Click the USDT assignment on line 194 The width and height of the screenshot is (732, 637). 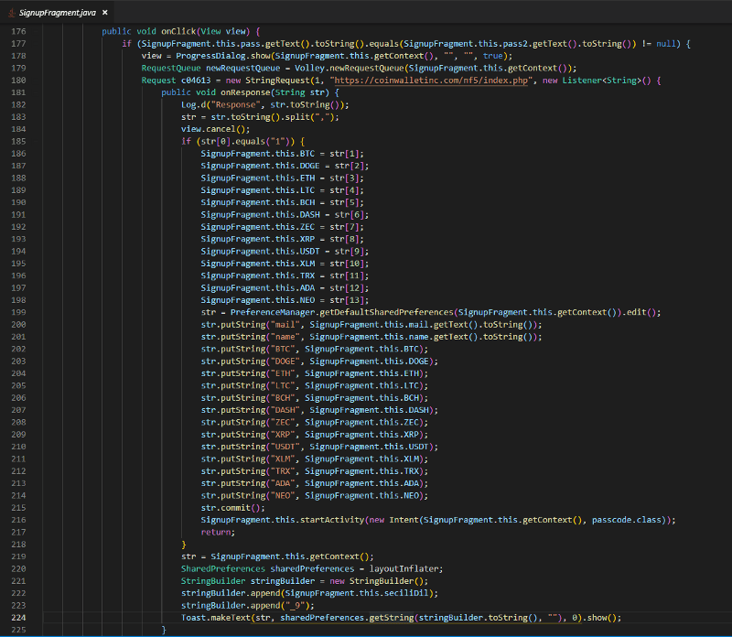tap(285, 252)
